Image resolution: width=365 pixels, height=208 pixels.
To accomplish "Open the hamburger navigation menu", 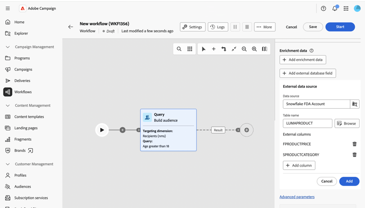I will point(8,8).
